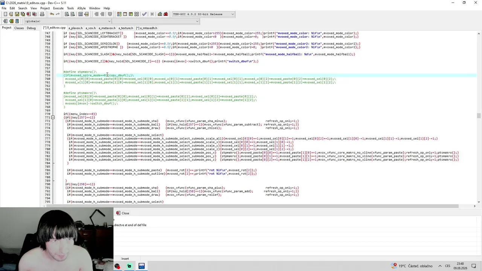
Task: Click the Compile and Run toolbar icon
Action: coord(131,14)
